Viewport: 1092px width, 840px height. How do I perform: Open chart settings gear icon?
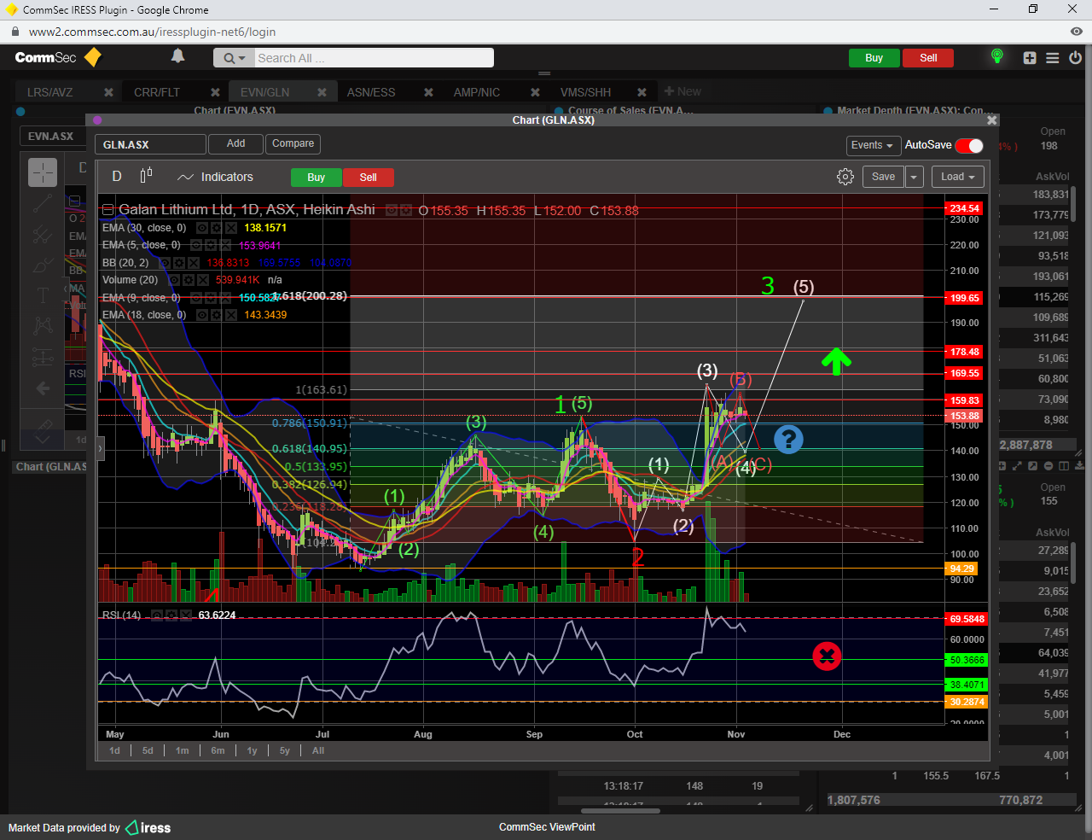click(x=845, y=177)
